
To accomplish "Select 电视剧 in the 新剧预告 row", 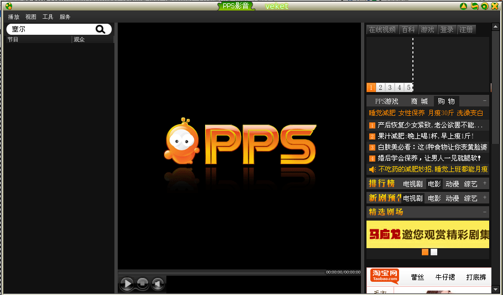I will click(413, 199).
